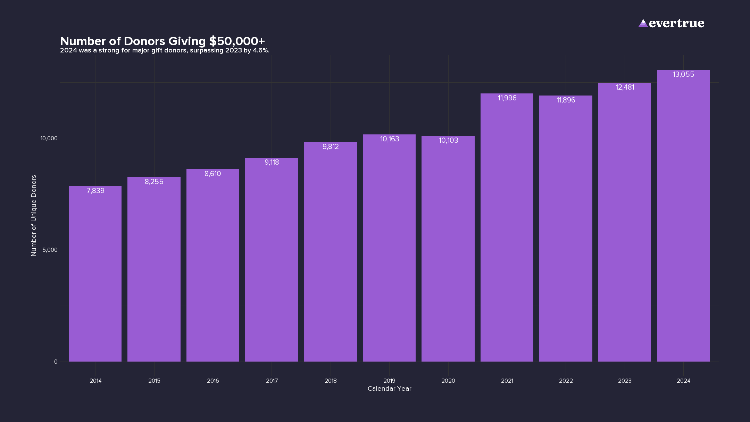
Task: Click the 8,255 value label
Action: 154,182
